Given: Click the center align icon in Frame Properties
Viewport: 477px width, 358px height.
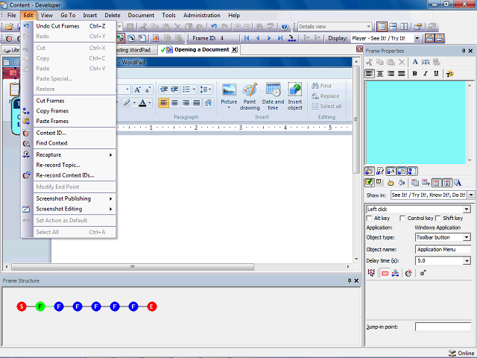Looking at the screenshot, I should click(380, 74).
